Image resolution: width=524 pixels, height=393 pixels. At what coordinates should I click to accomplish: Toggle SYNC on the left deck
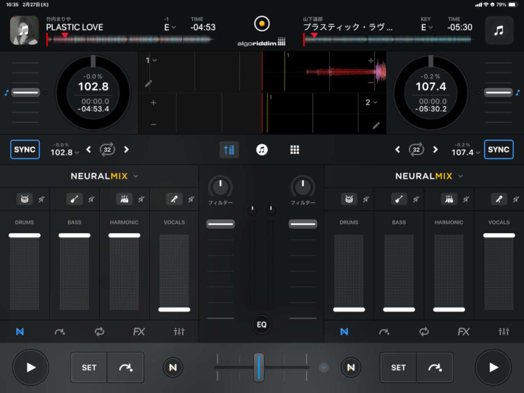pyautogui.click(x=25, y=149)
